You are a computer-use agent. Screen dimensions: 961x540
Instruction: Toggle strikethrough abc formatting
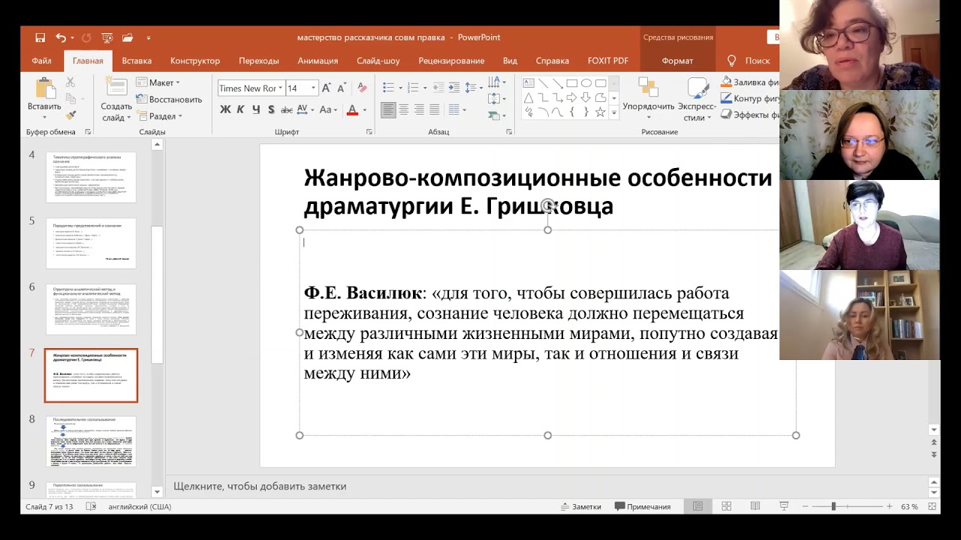click(x=286, y=109)
